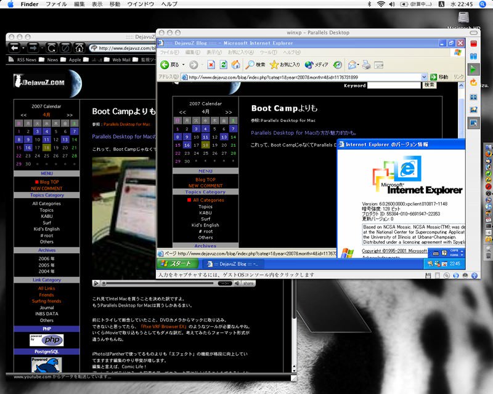The height and width of the screenshot is (394, 493).
Task: Click the 検索 button next to the Keyword field
Action: pyautogui.click(x=429, y=85)
